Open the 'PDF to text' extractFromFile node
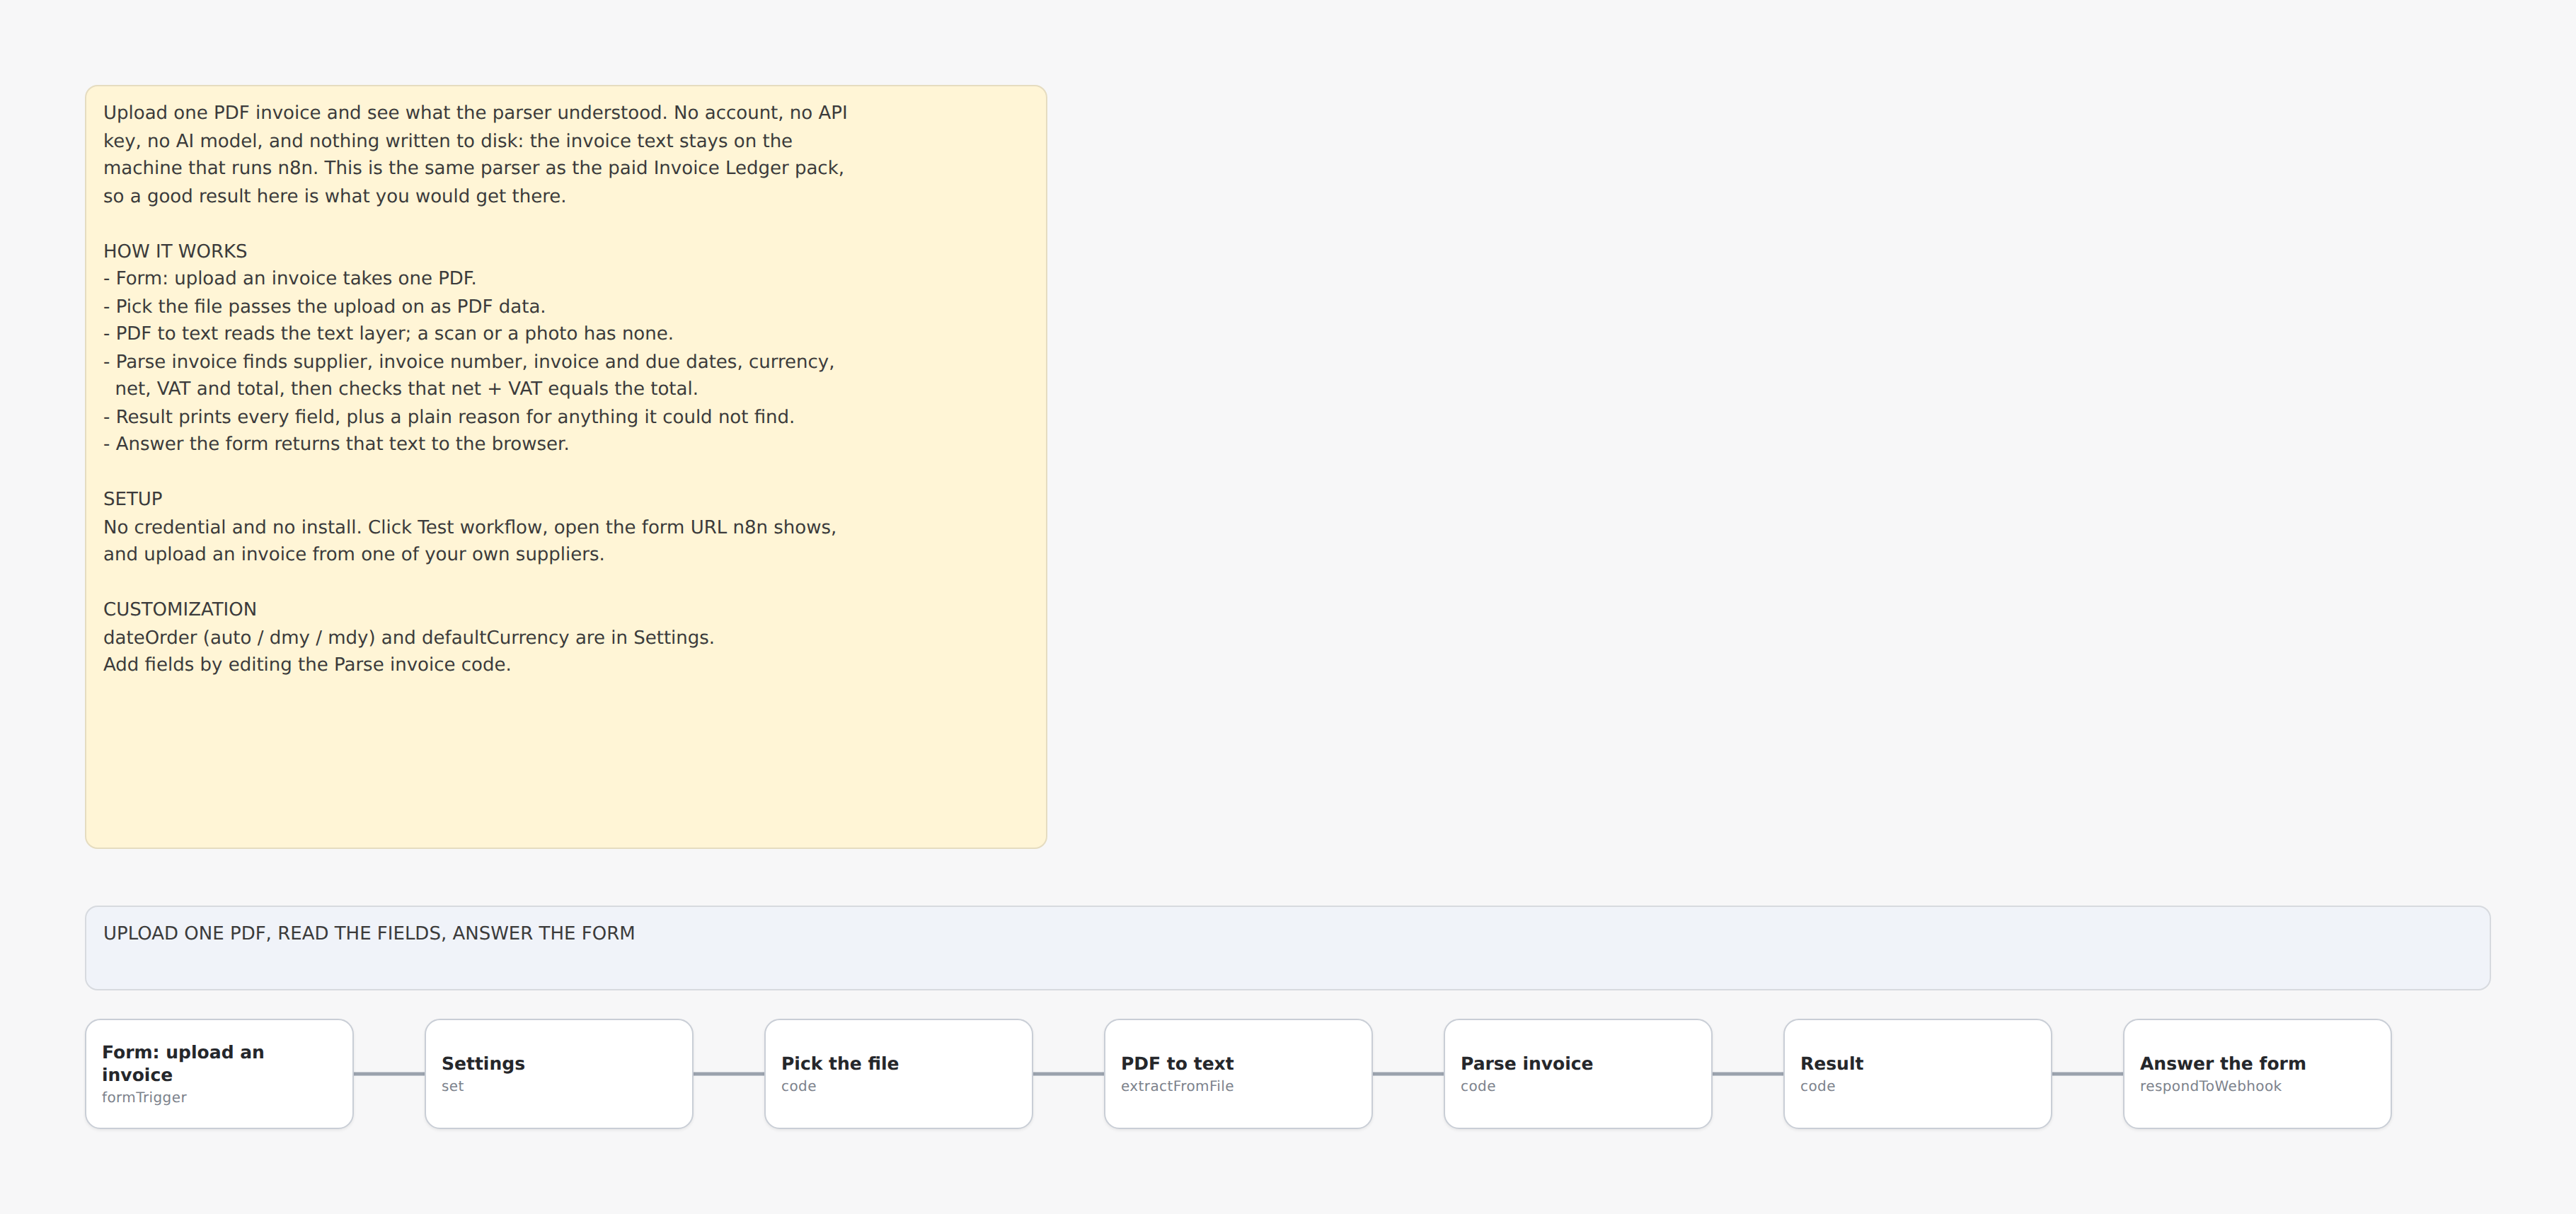Viewport: 2576px width, 1214px height. coord(1238,1074)
